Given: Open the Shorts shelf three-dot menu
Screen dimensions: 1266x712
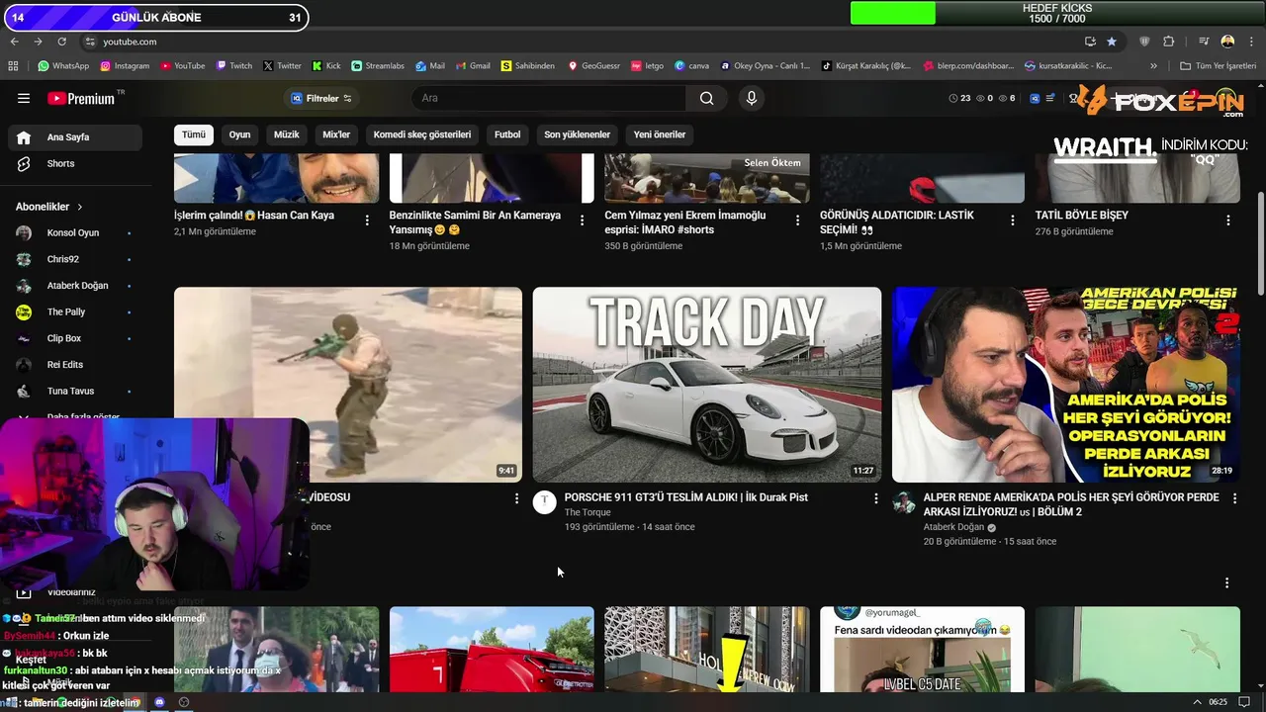Looking at the screenshot, I should coord(1226,583).
